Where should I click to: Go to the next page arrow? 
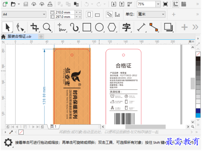[33, 127]
